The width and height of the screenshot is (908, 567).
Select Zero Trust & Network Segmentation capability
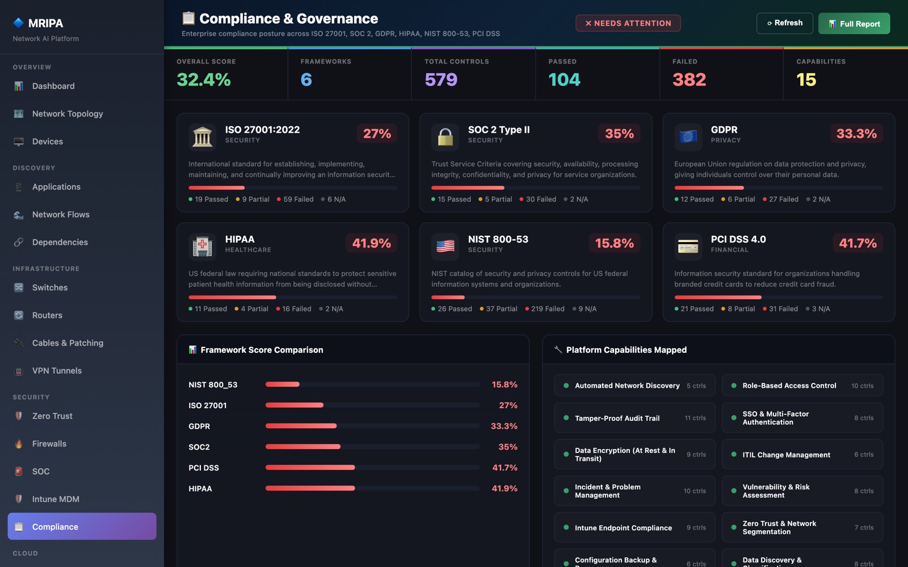click(x=802, y=528)
